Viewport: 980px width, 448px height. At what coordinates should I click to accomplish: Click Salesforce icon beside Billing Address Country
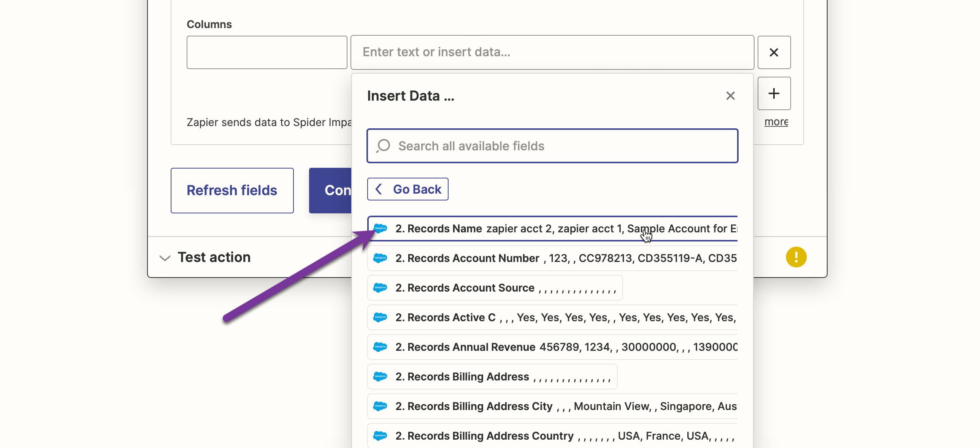pos(380,436)
